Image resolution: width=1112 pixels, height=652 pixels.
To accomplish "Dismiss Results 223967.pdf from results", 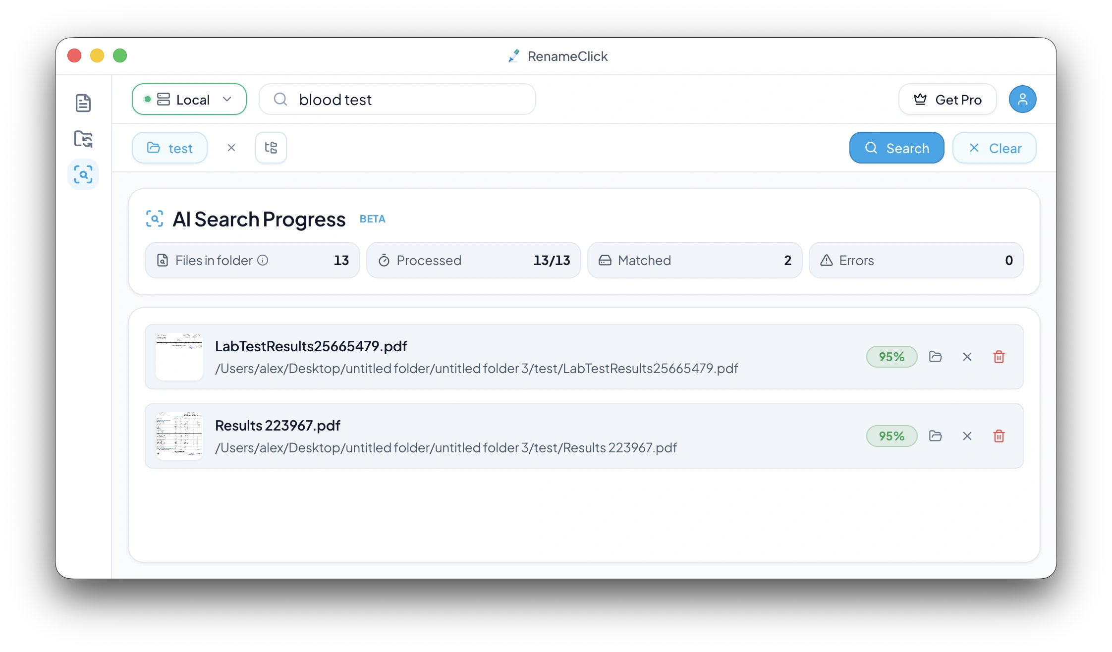I will 967,436.
